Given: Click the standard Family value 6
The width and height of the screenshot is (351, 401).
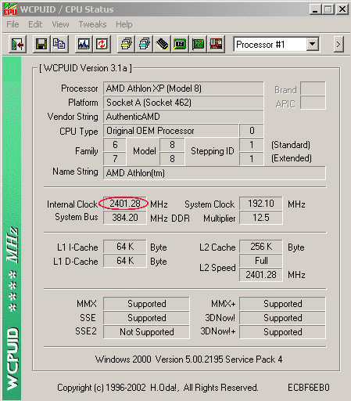Looking at the screenshot, I should tap(115, 145).
